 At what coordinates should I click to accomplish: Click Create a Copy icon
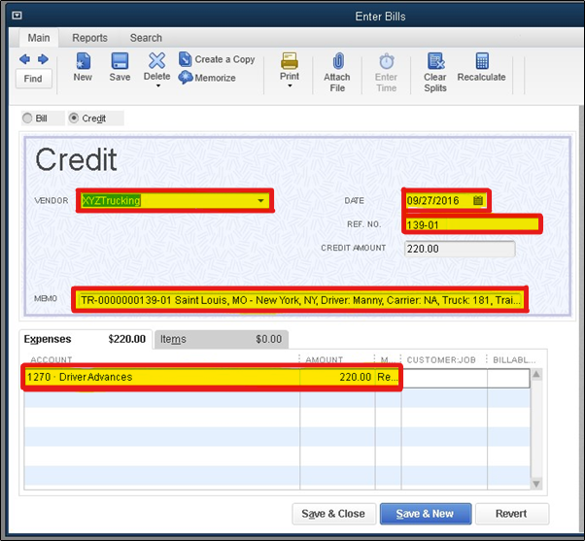coord(186,59)
